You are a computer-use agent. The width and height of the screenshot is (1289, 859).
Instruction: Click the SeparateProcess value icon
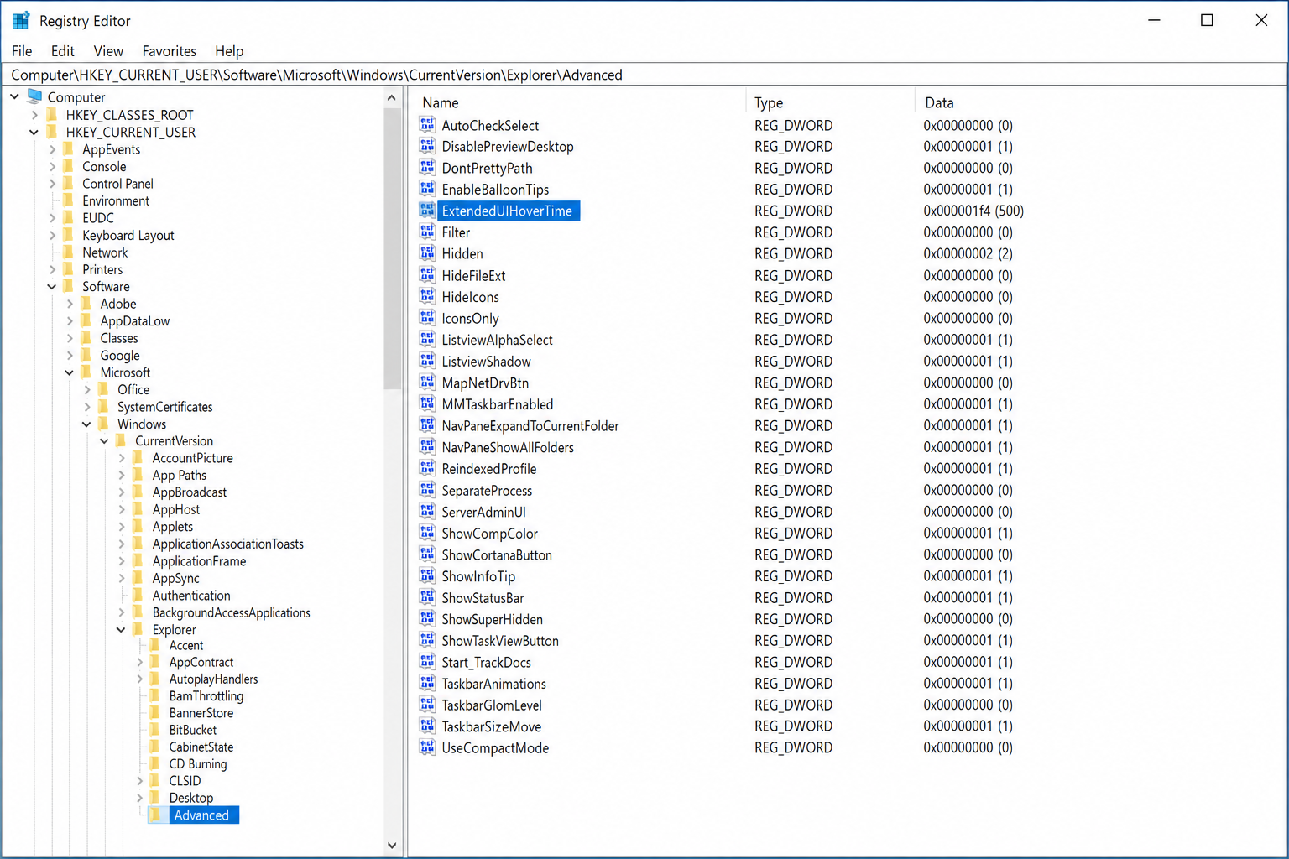click(x=427, y=490)
